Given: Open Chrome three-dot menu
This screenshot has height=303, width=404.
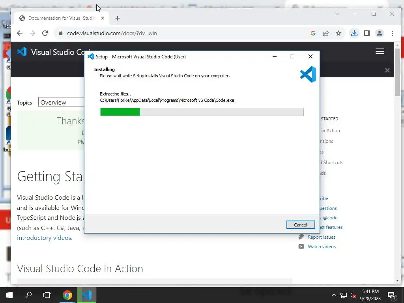Looking at the screenshot, I should [392, 33].
